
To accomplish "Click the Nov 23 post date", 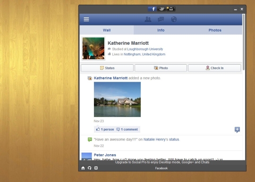I will (99, 121).
